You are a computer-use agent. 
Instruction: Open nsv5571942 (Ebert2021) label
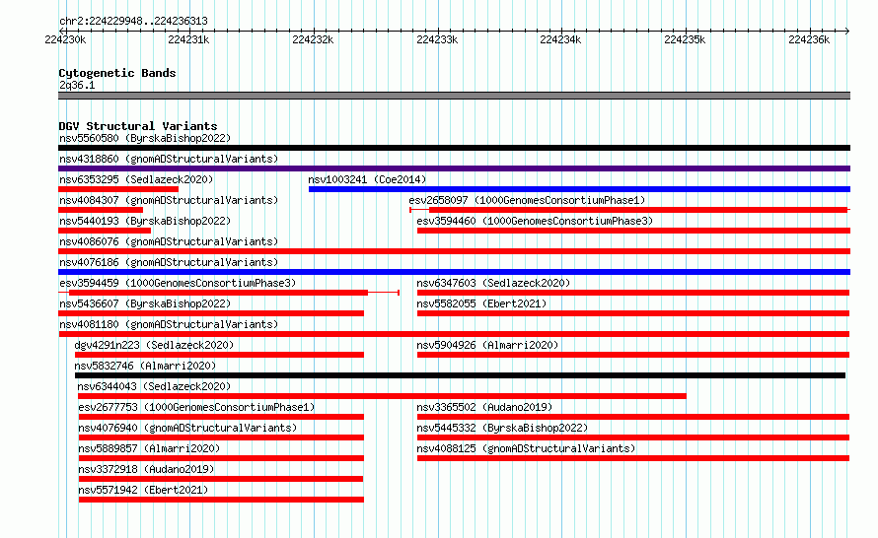(143, 490)
